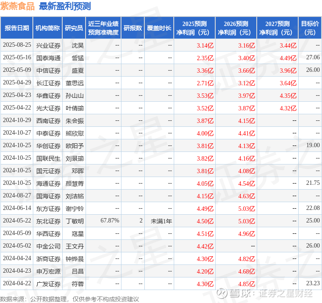This screenshot has height=303, width=322.
Task: Click the 2026预测净利润 column header
Action: 236,28
